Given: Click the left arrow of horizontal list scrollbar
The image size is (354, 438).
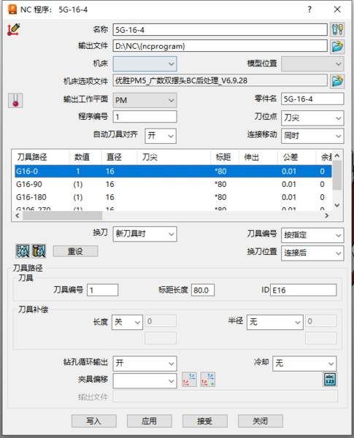Looking at the screenshot, I should click(18, 215).
